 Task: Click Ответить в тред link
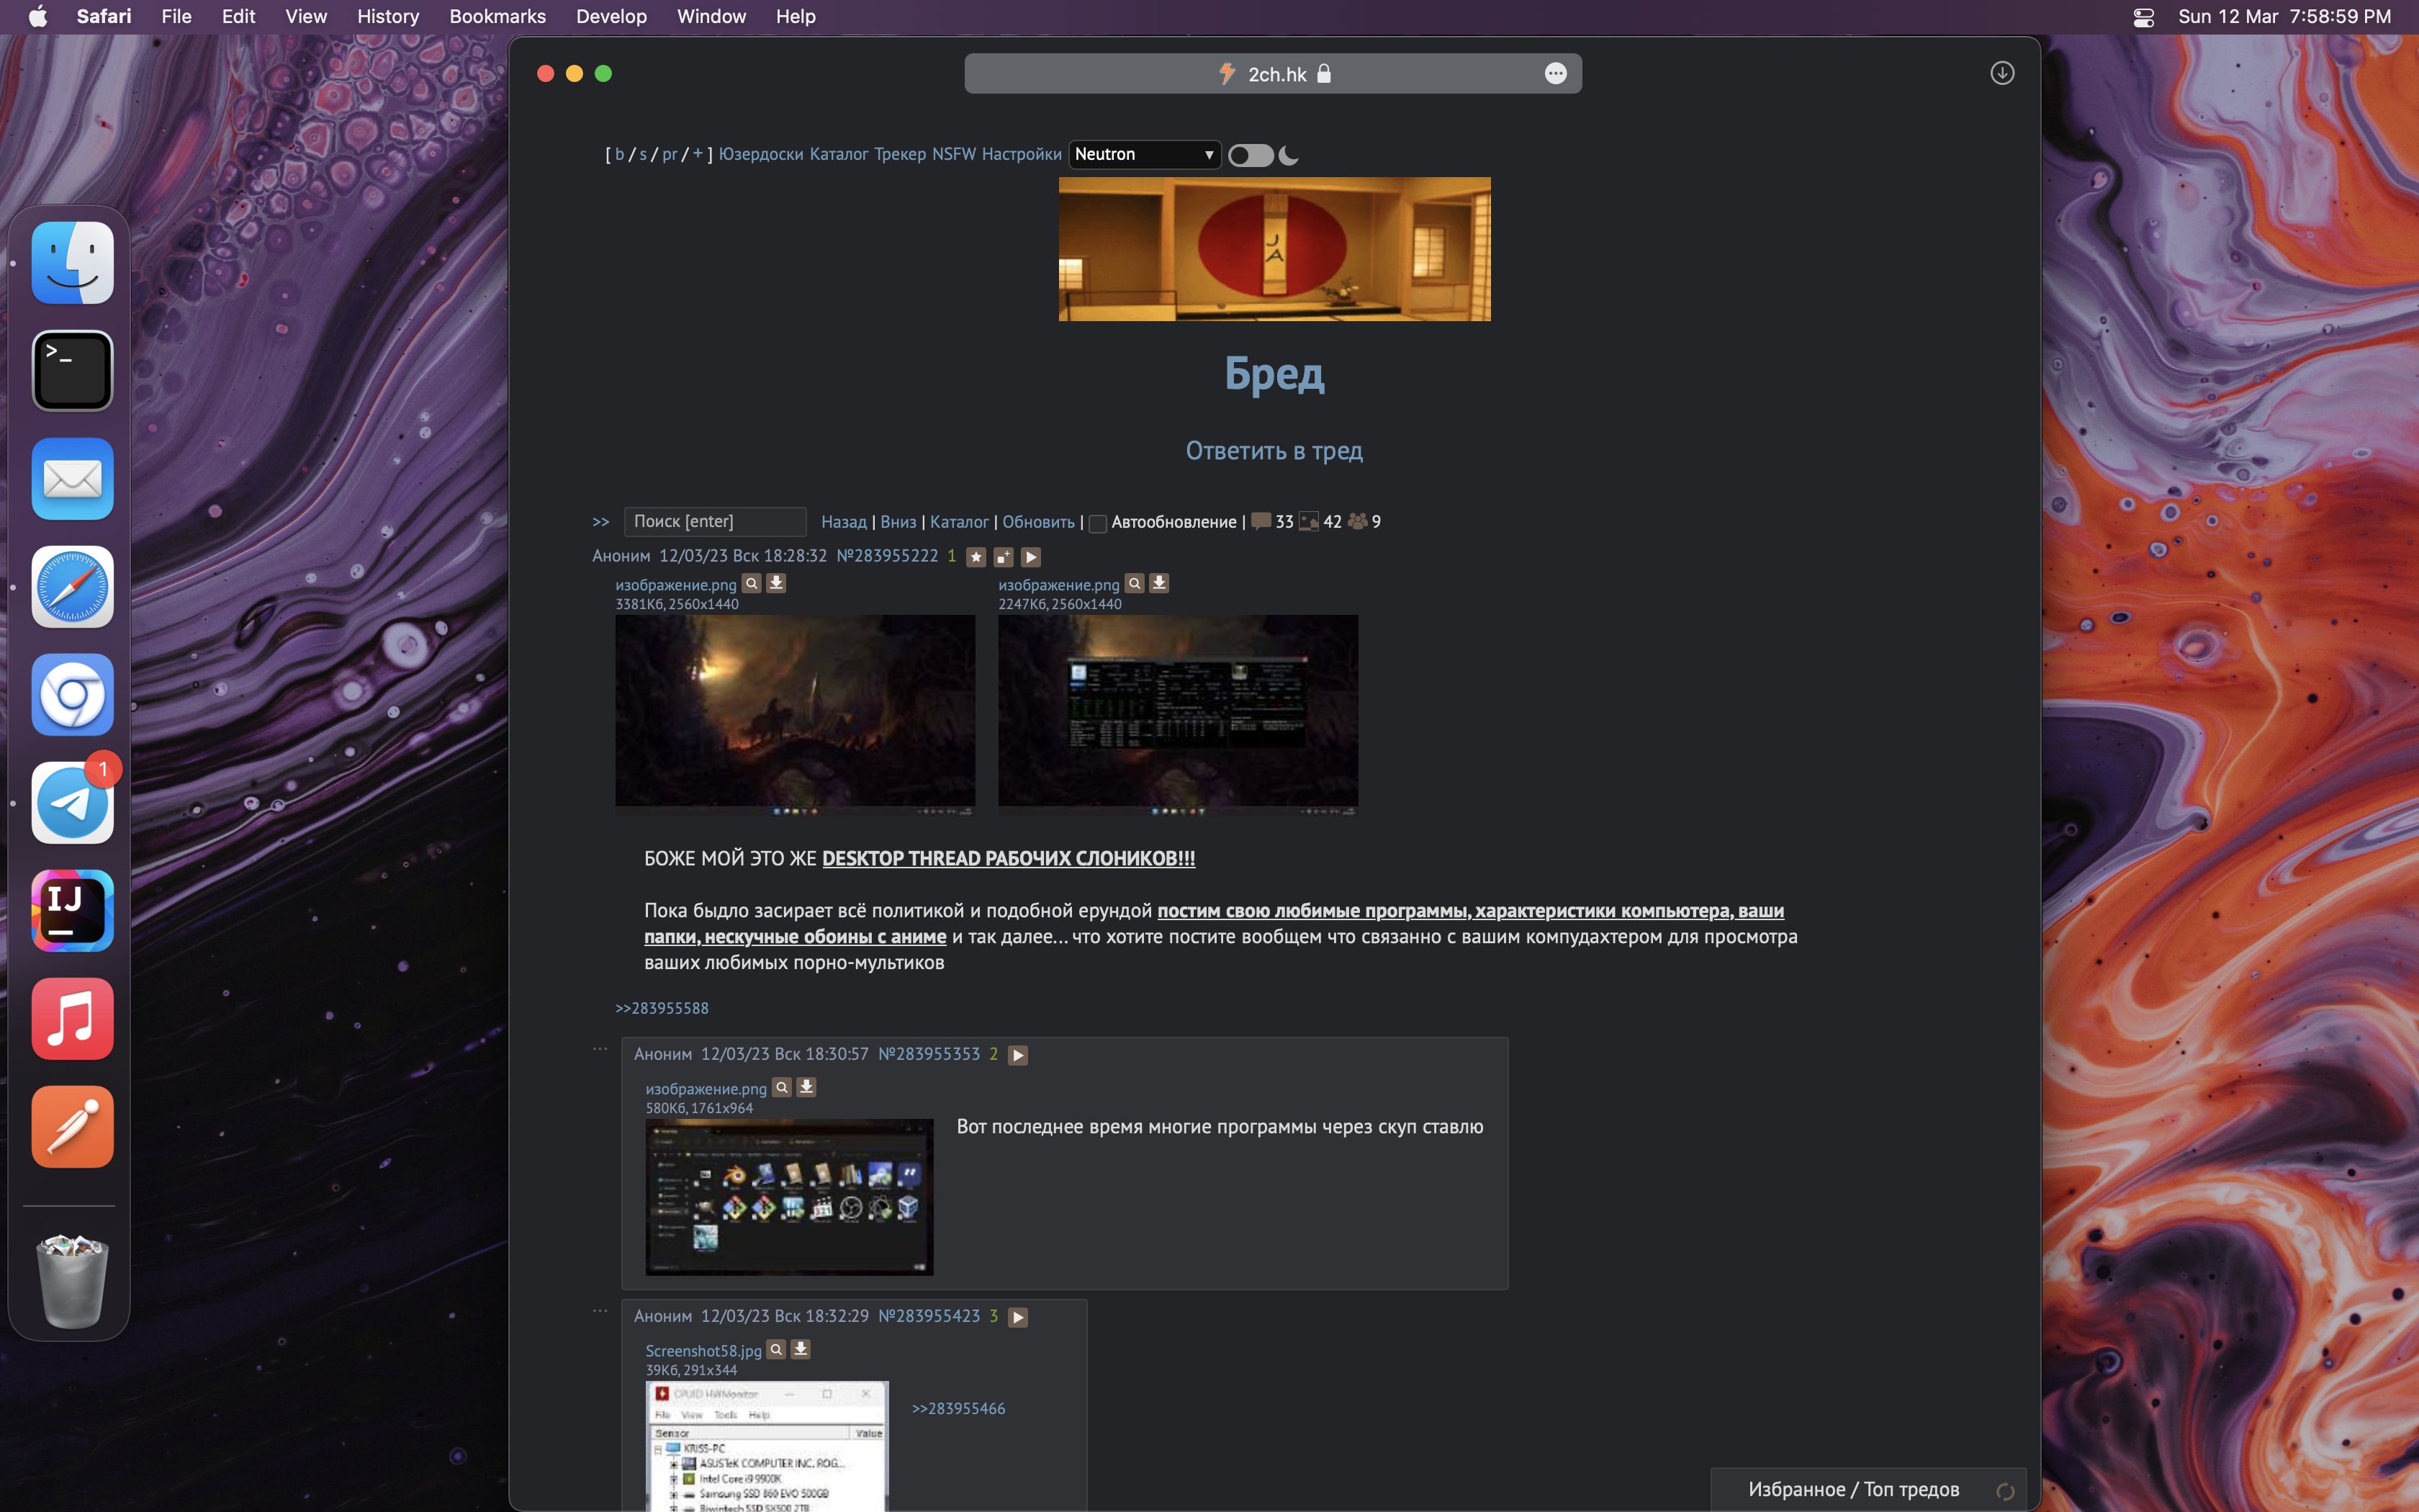(x=1274, y=451)
